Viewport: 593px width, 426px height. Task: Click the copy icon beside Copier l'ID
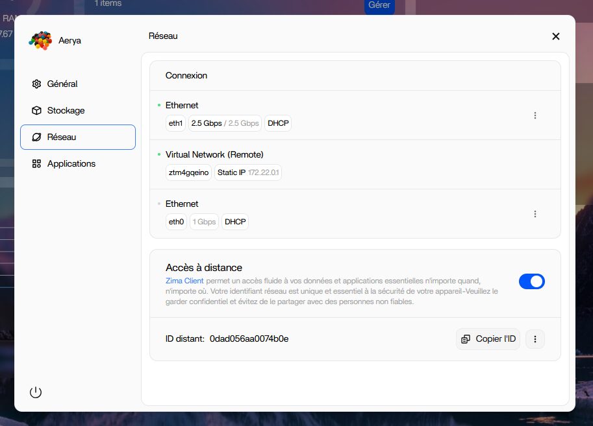point(466,339)
